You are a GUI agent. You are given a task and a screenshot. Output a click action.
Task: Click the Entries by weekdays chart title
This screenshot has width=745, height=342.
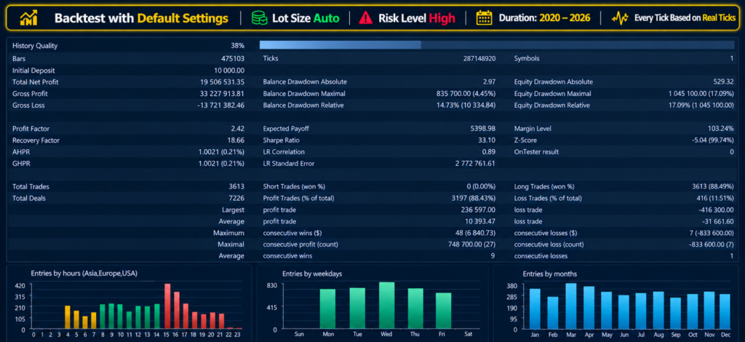pyautogui.click(x=312, y=274)
